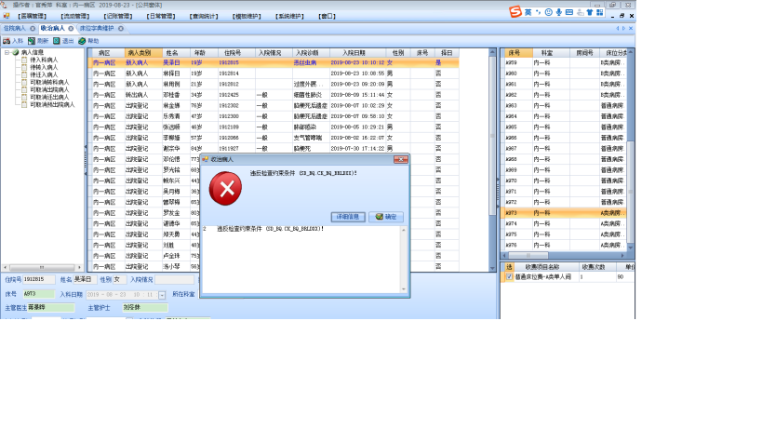The width and height of the screenshot is (762, 428).
Task: Click the tab strip scroll-right arrow
Action: pyautogui.click(x=624, y=29)
